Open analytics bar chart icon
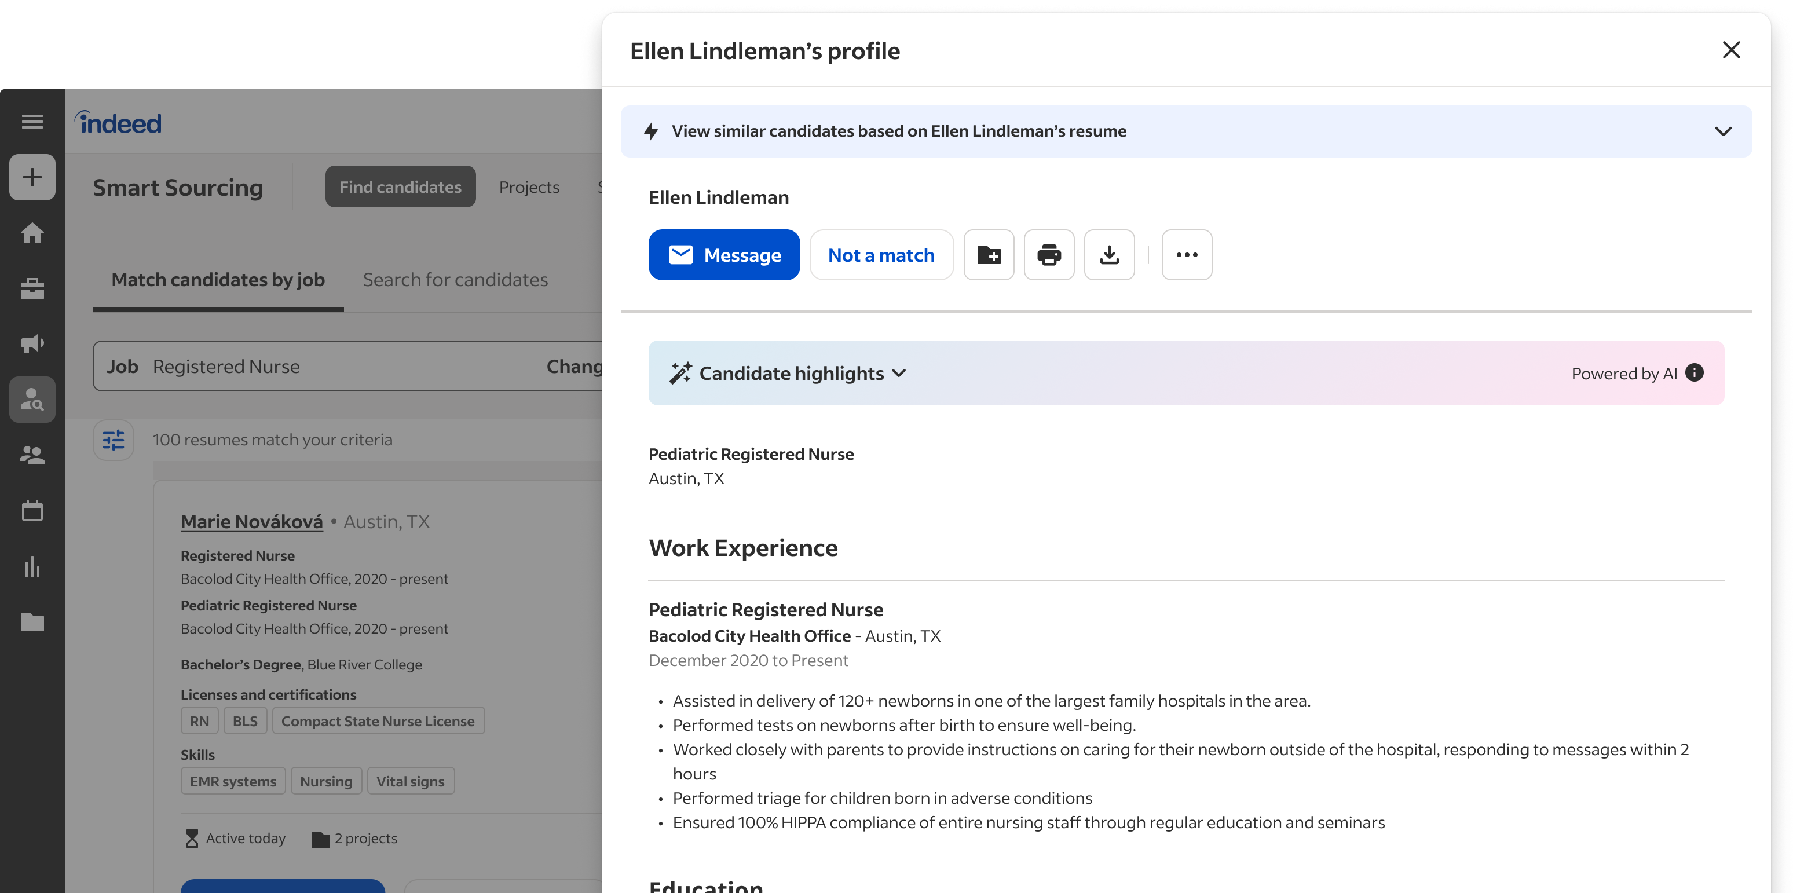 coord(32,566)
